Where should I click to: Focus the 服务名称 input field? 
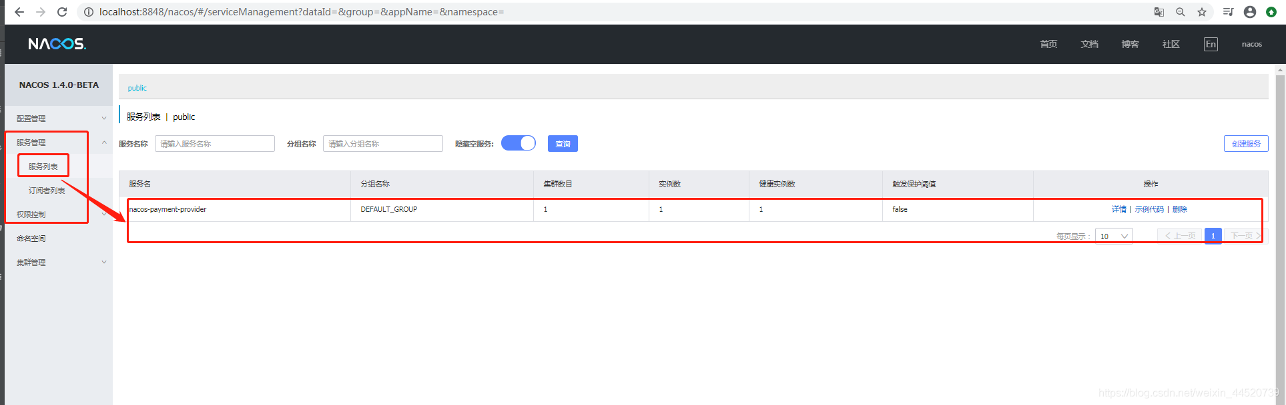215,143
